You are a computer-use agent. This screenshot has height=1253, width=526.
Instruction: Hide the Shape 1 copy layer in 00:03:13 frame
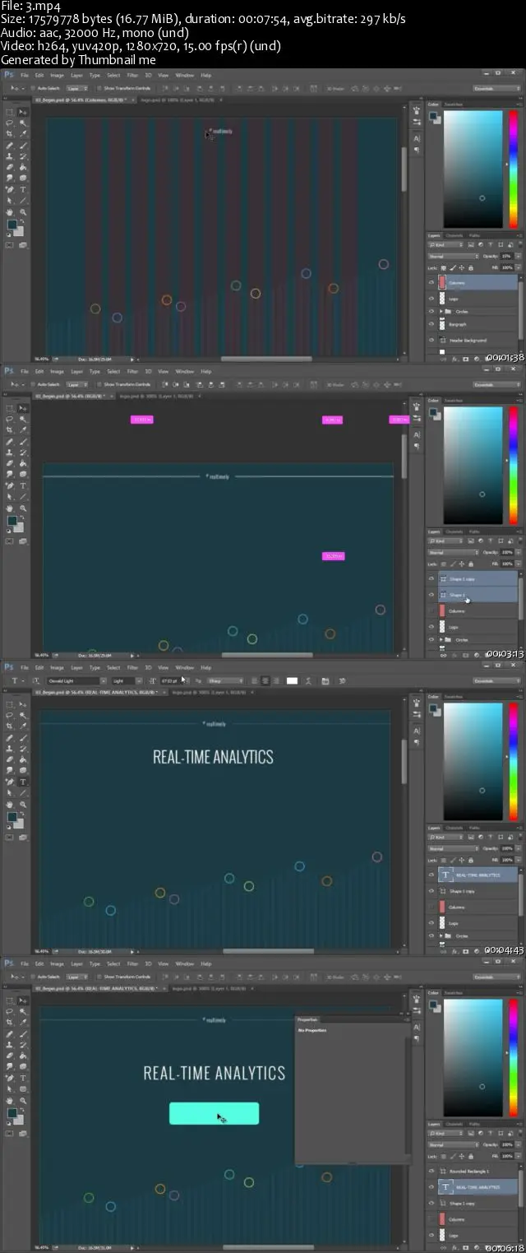(431, 578)
